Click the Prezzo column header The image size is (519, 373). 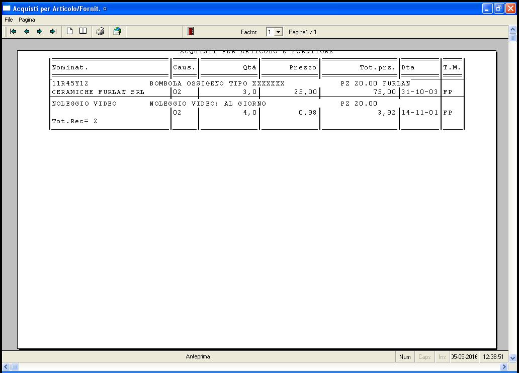click(303, 67)
